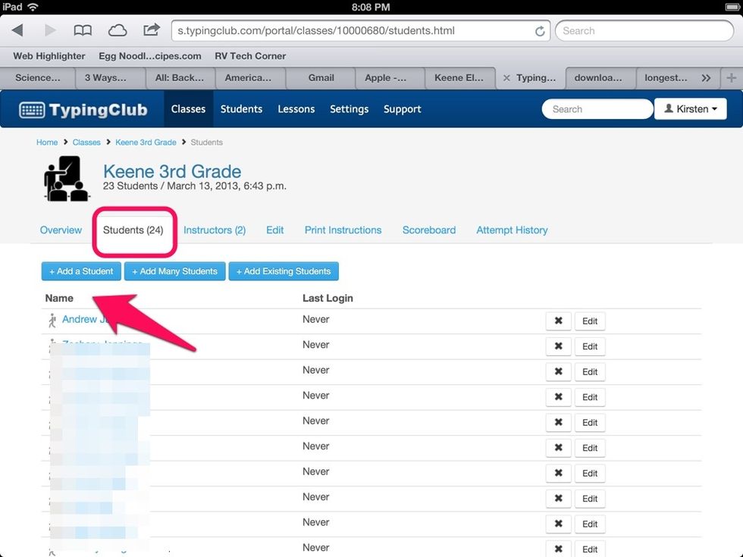The width and height of the screenshot is (743, 557).
Task: Switch to the Instructors (2) tab
Action: 215,230
